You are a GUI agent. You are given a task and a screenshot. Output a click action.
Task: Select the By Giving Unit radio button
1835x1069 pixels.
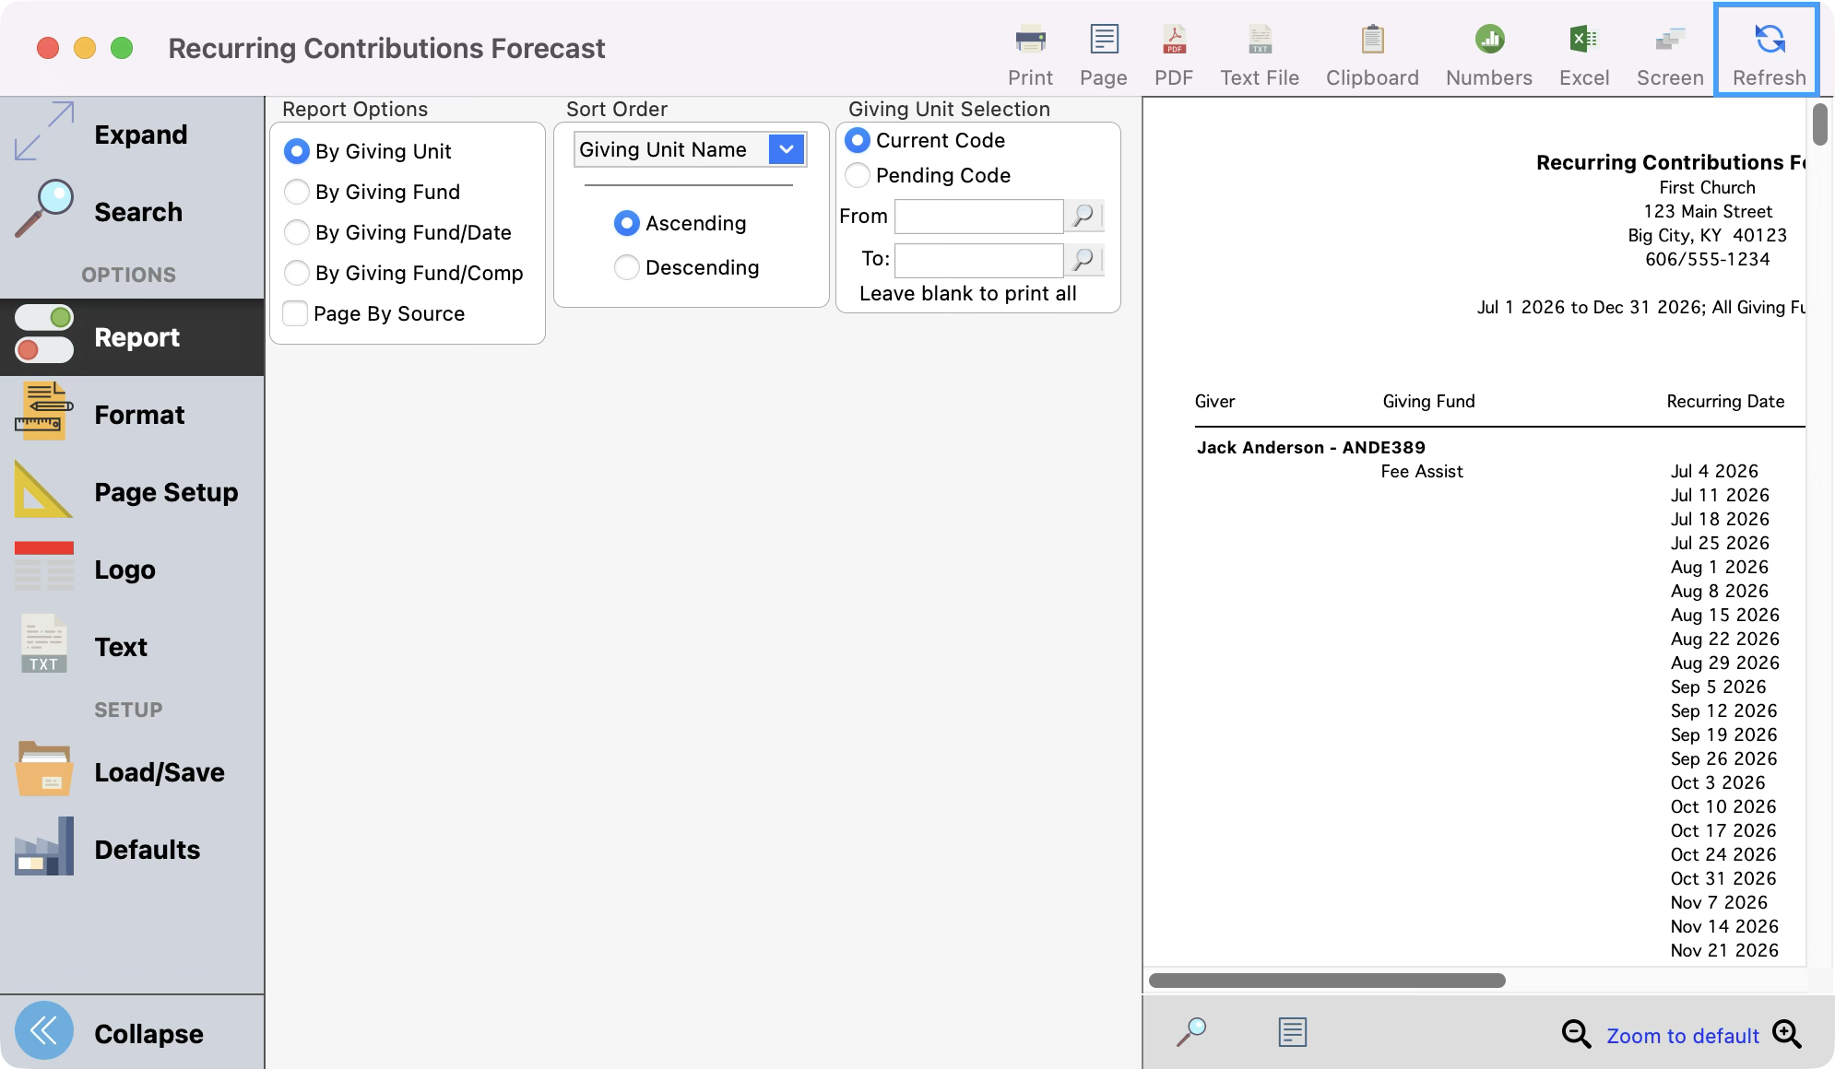point(296,151)
